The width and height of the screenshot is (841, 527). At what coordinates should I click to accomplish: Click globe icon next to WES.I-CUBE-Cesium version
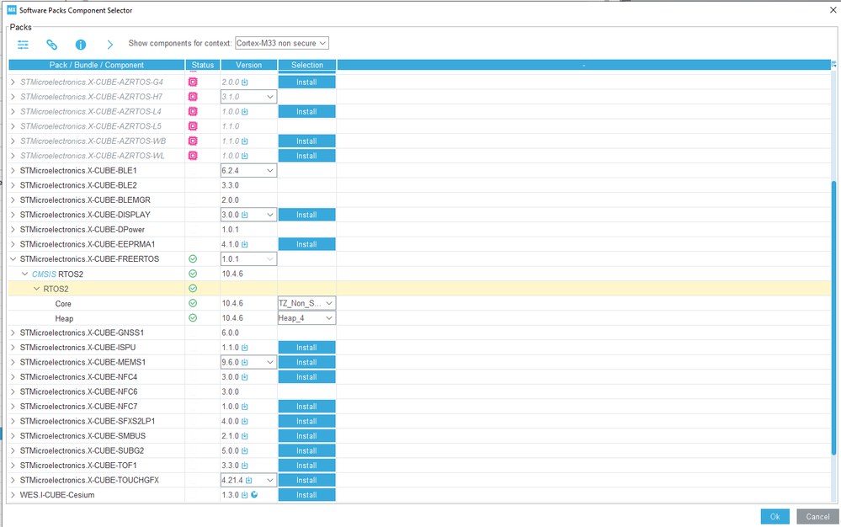tap(254, 494)
